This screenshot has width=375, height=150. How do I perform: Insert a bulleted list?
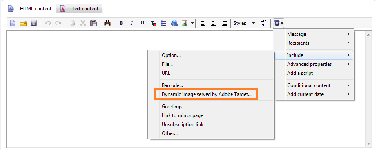pos(163,23)
